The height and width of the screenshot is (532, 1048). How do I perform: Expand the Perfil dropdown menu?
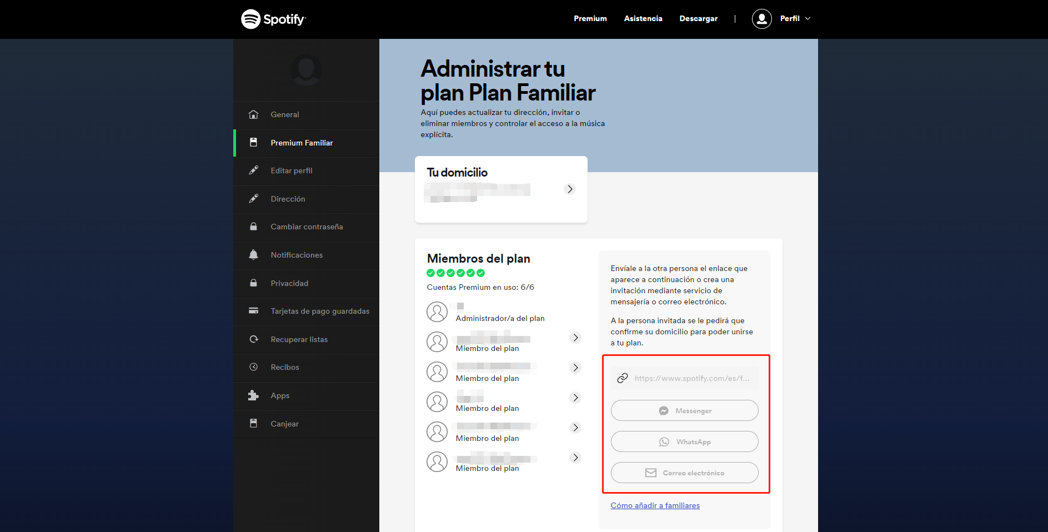pyautogui.click(x=795, y=19)
